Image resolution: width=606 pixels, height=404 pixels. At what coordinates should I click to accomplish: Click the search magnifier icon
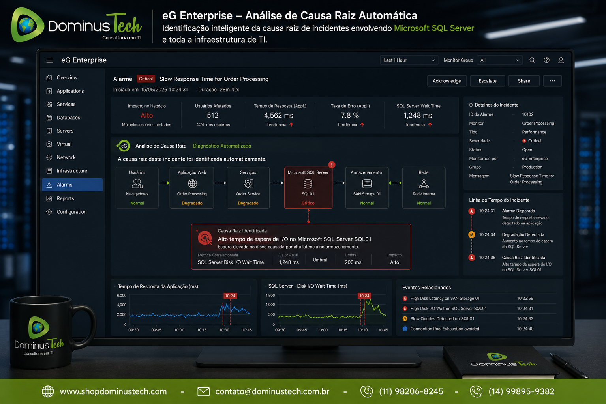[x=532, y=60]
